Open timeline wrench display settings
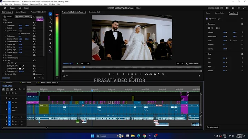248x139 pixels. point(20,89)
